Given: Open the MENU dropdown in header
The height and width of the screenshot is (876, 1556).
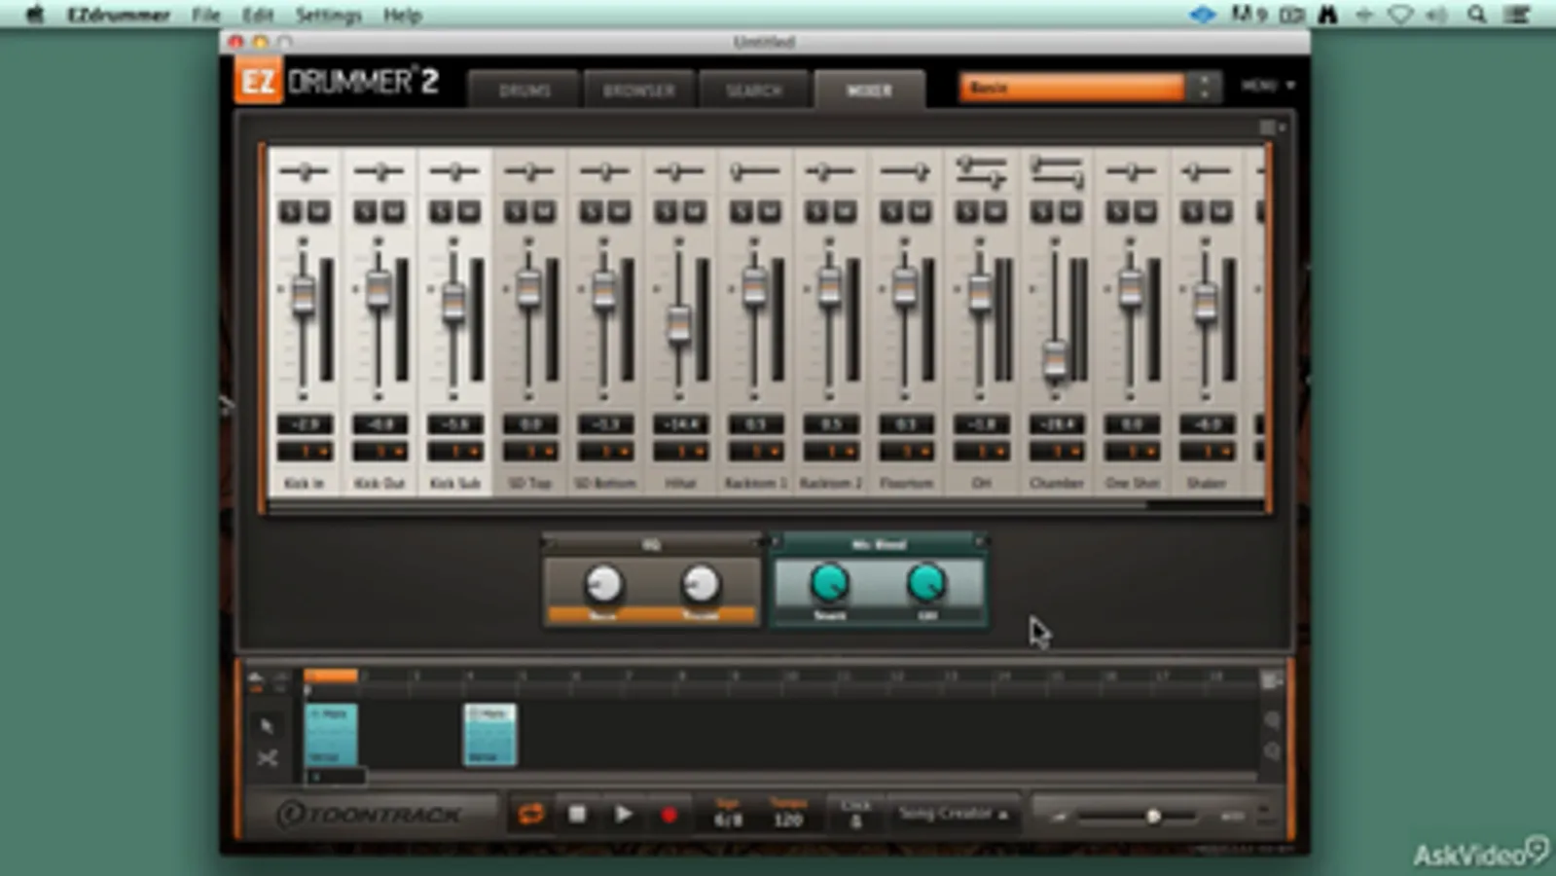Looking at the screenshot, I should pyautogui.click(x=1268, y=86).
